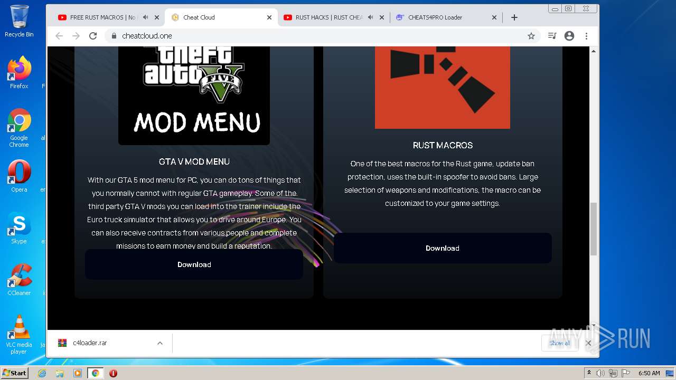Bookmark this page with star icon
Screen dimensions: 676x380
[531, 36]
